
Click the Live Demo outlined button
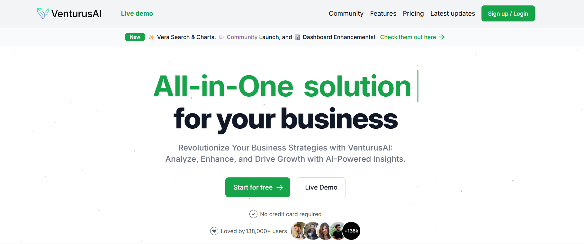click(x=321, y=187)
